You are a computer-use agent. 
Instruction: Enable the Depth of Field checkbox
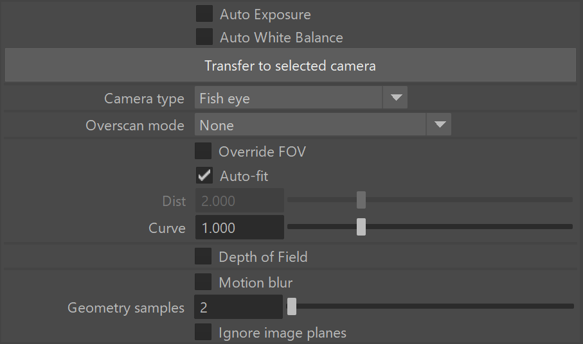pos(203,257)
